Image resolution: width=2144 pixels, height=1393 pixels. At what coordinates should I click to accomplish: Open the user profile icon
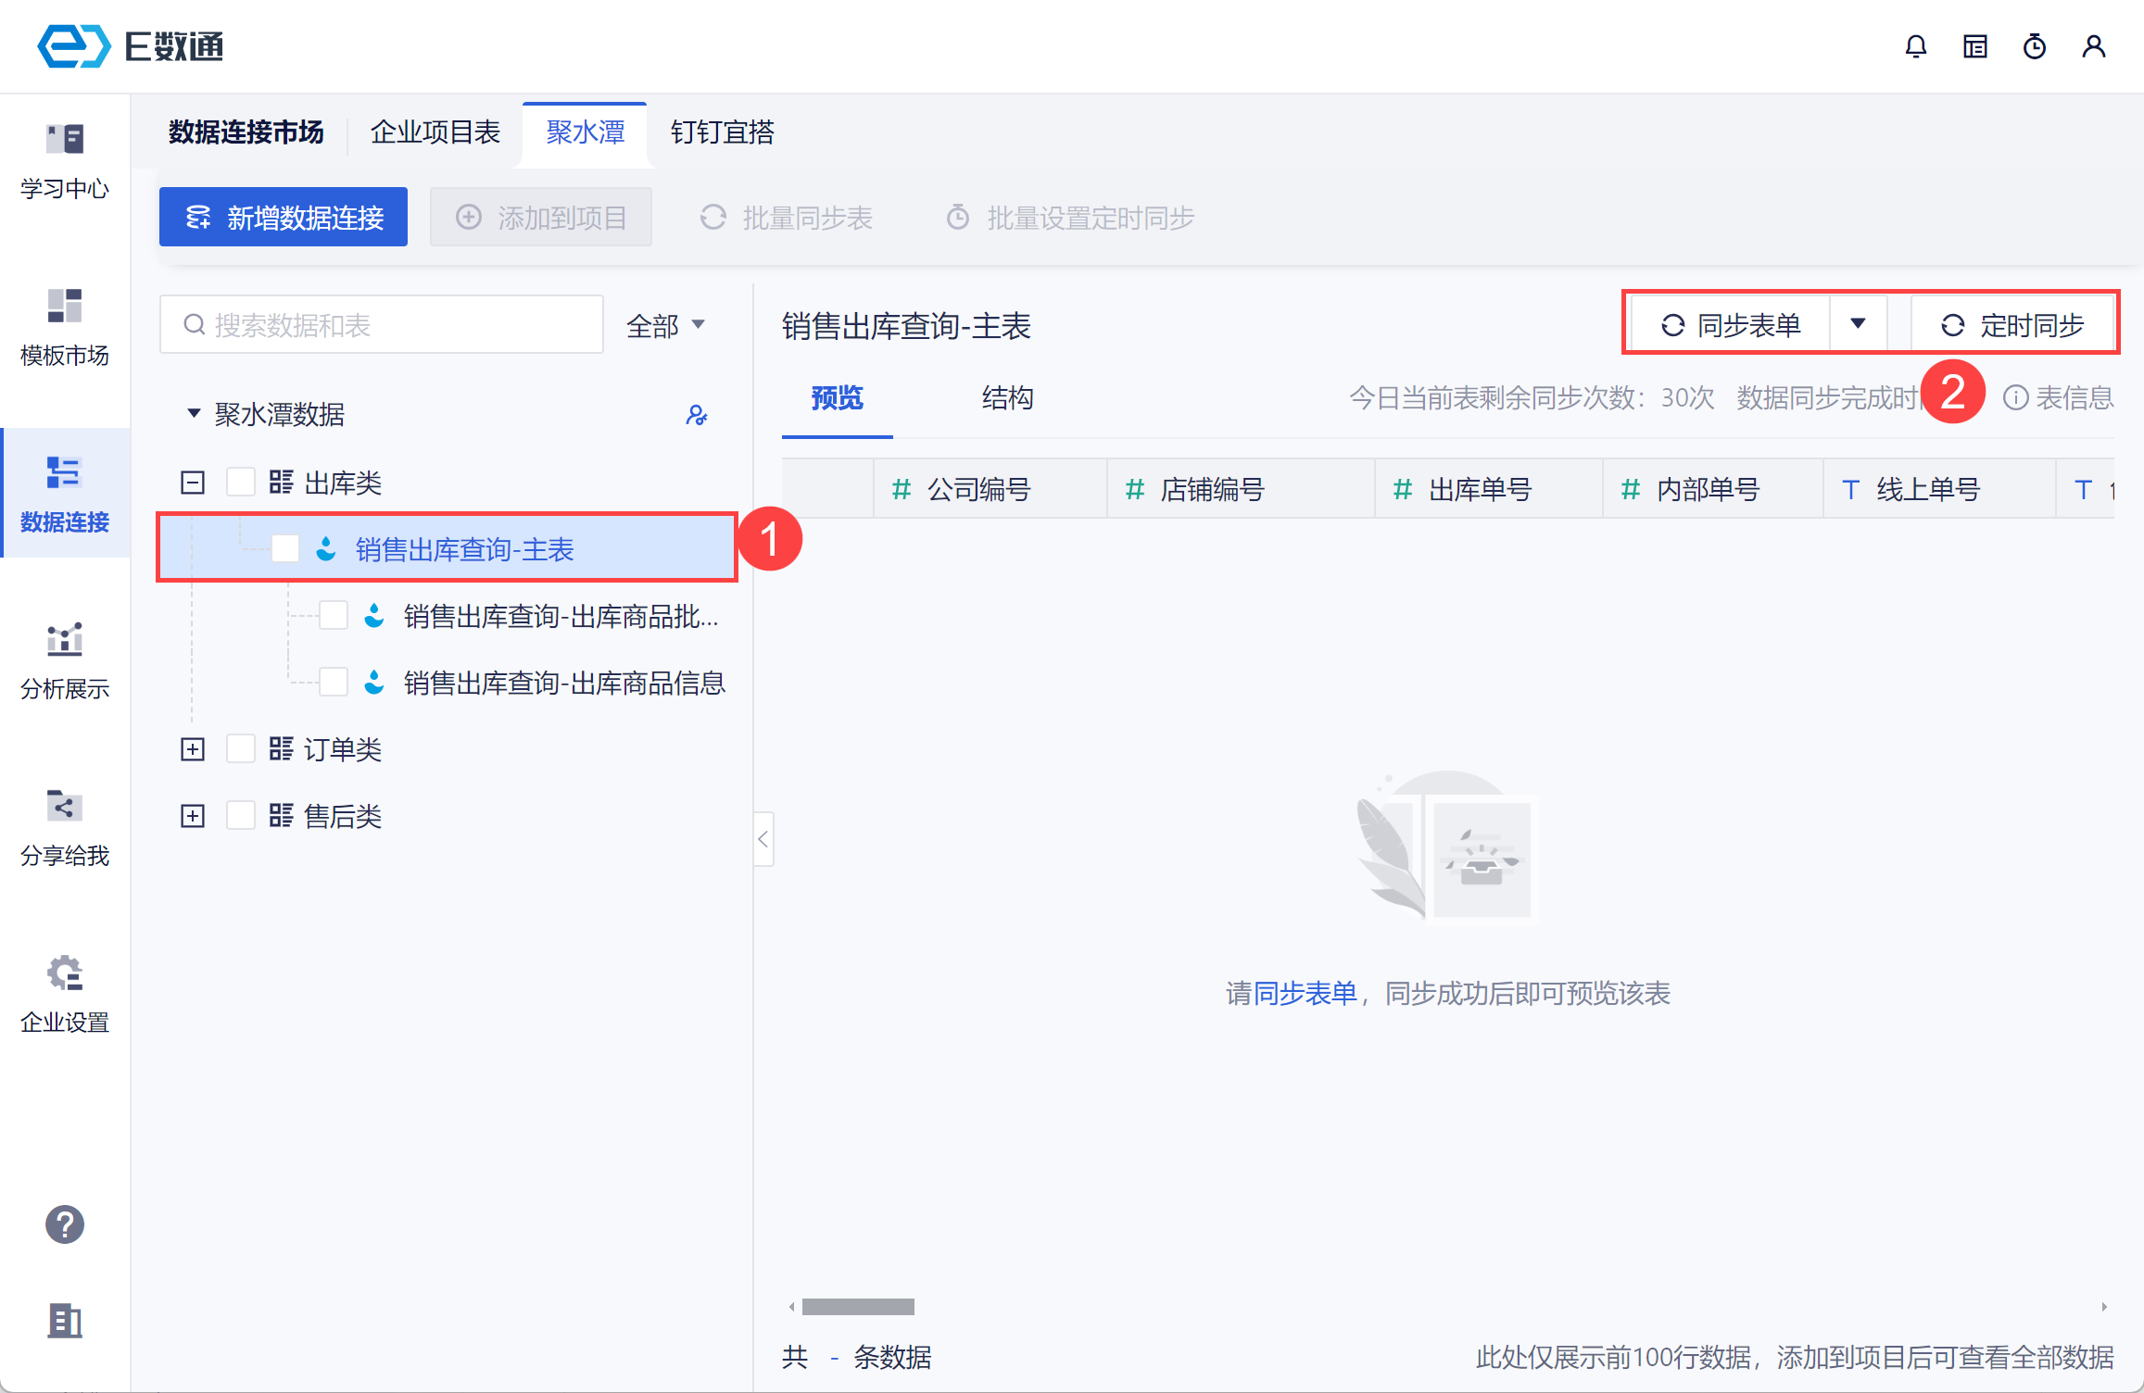point(2093,46)
